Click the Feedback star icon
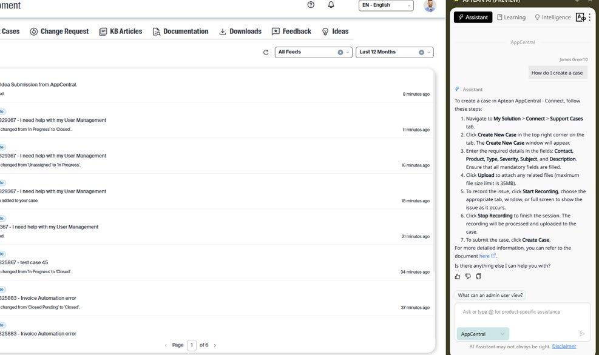The width and height of the screenshot is (599, 355). coord(276,32)
